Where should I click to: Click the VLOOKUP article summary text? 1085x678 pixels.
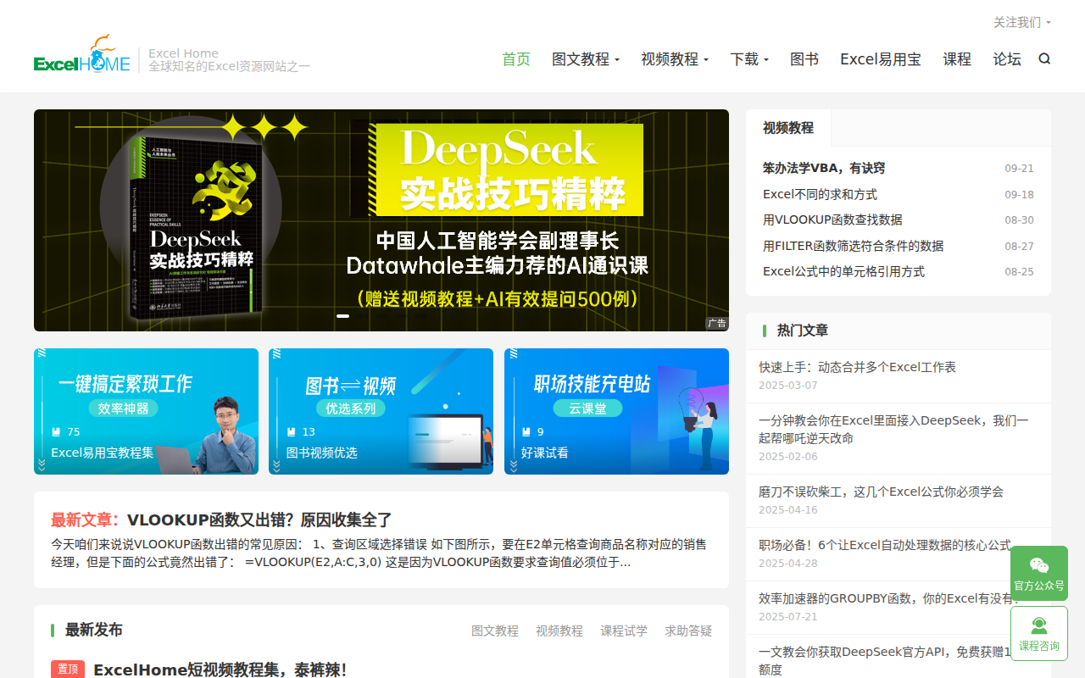point(379,553)
